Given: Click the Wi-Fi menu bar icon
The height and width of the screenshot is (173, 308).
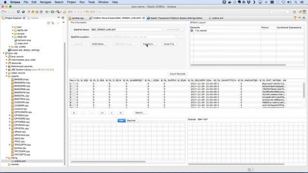Looking at the screenshot, I should [283, 2].
